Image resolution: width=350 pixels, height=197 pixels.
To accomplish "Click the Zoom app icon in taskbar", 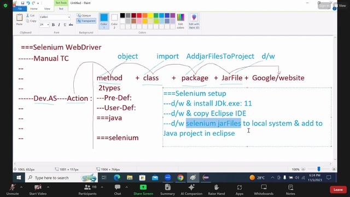I will point(168,177).
